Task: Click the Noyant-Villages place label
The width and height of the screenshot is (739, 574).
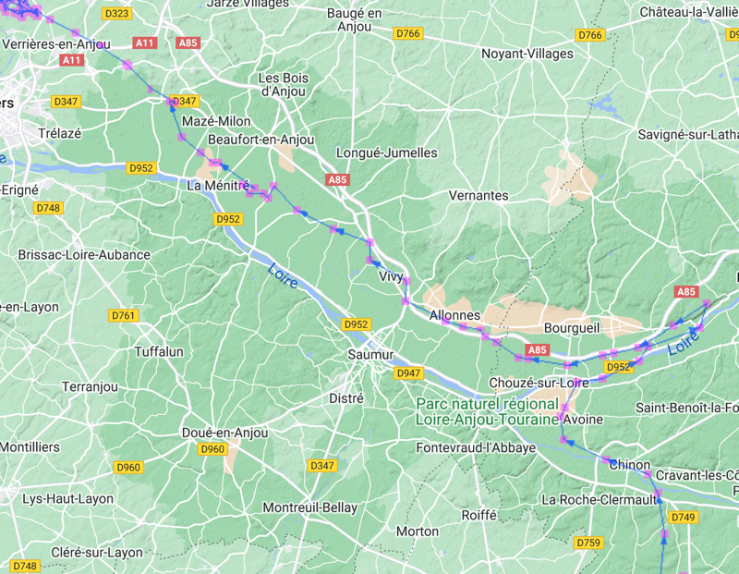Action: 527,54
